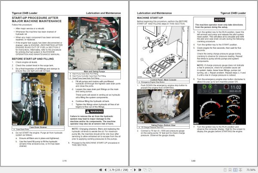Click the page number 3.79 footer
The image size is (258, 173).
click(x=64, y=161)
